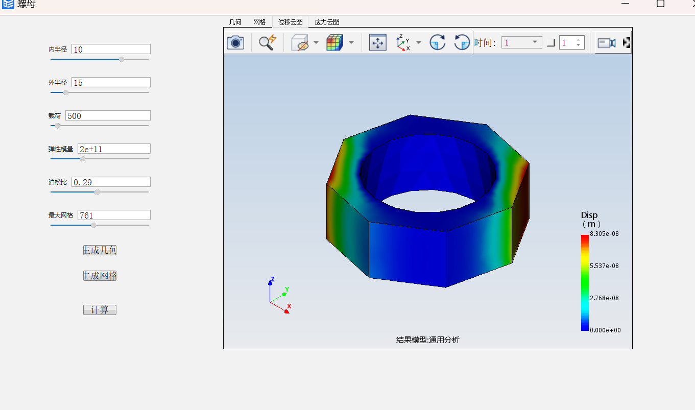Viewport: 695px width, 410px height.
Task: Open the 应力云图 tab
Action: click(327, 22)
